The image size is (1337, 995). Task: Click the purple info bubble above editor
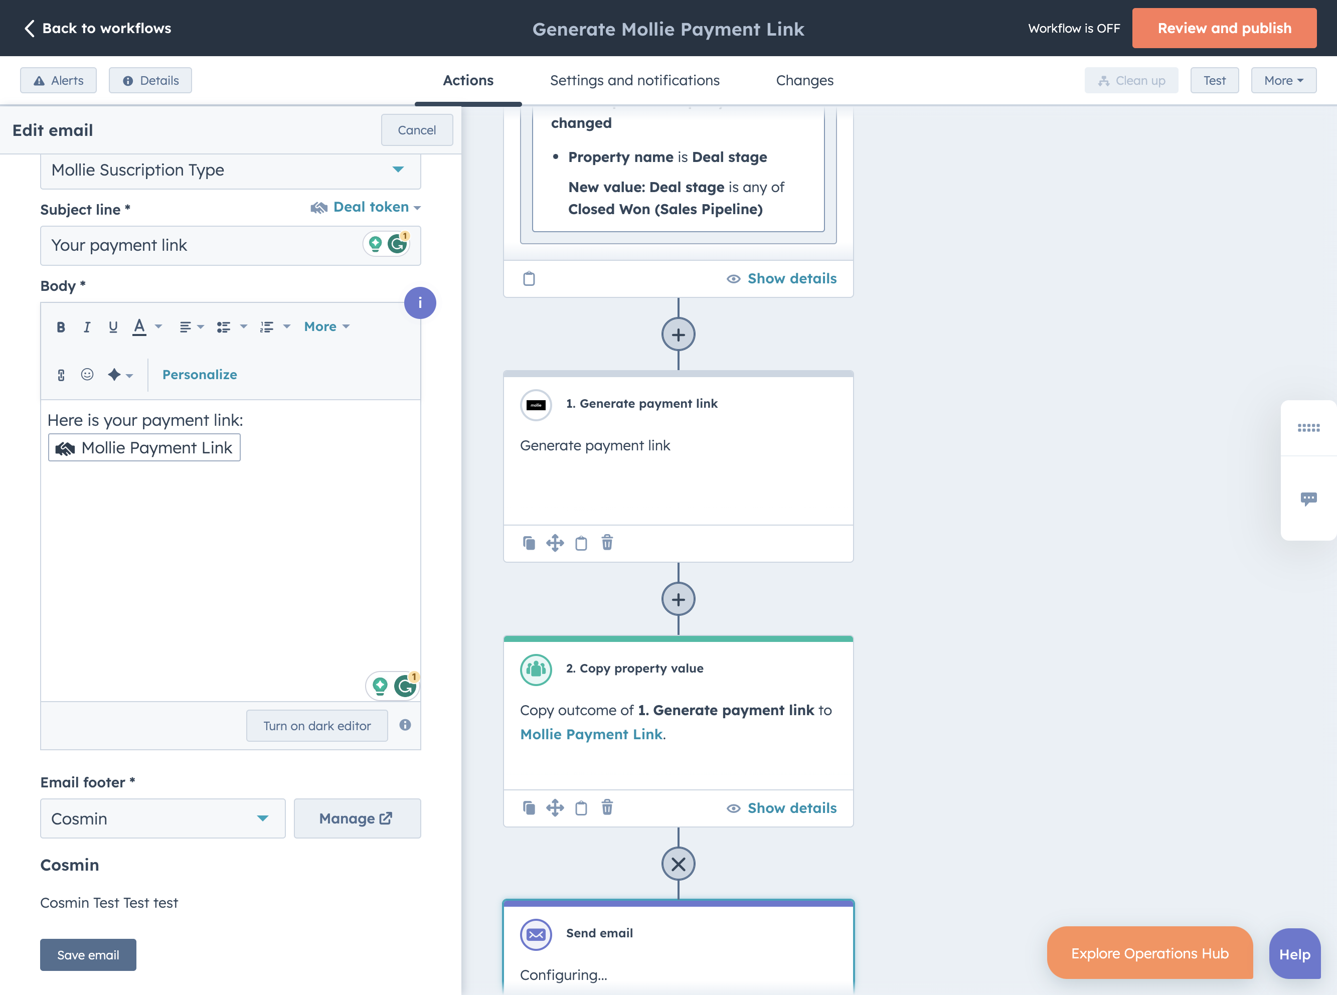pos(420,303)
